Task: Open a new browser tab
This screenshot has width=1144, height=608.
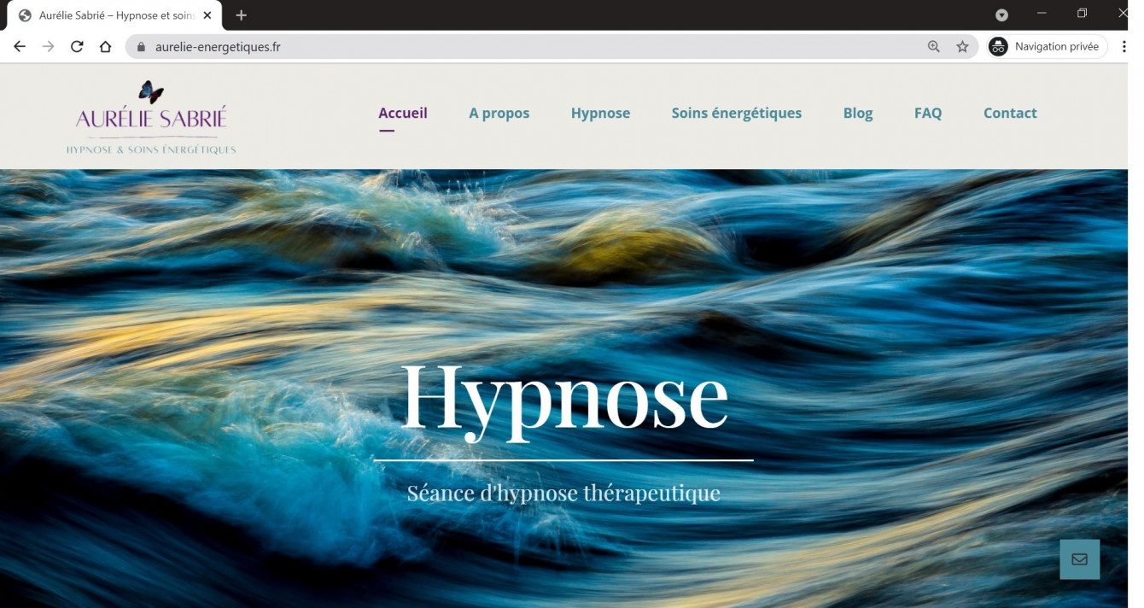Action: click(x=241, y=15)
